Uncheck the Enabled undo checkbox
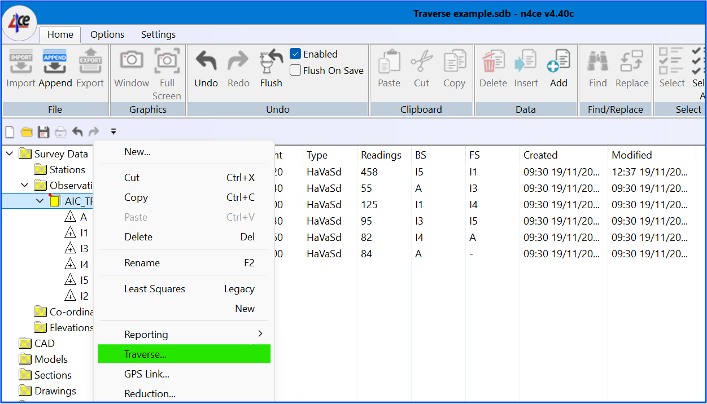 coord(295,54)
